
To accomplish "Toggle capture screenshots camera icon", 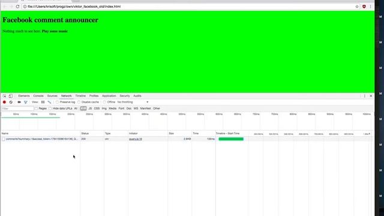I will coord(19,102).
